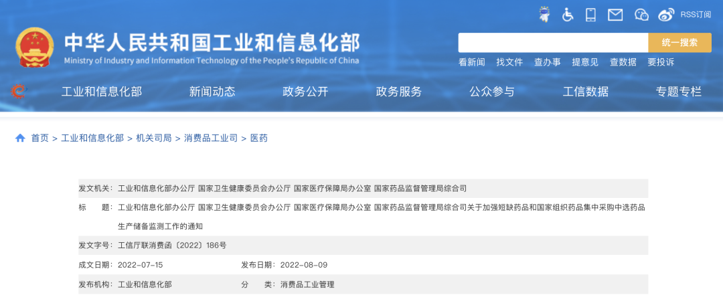Click the orange swirl icon in navigation bar
The height and width of the screenshot is (301, 723).
(x=18, y=92)
